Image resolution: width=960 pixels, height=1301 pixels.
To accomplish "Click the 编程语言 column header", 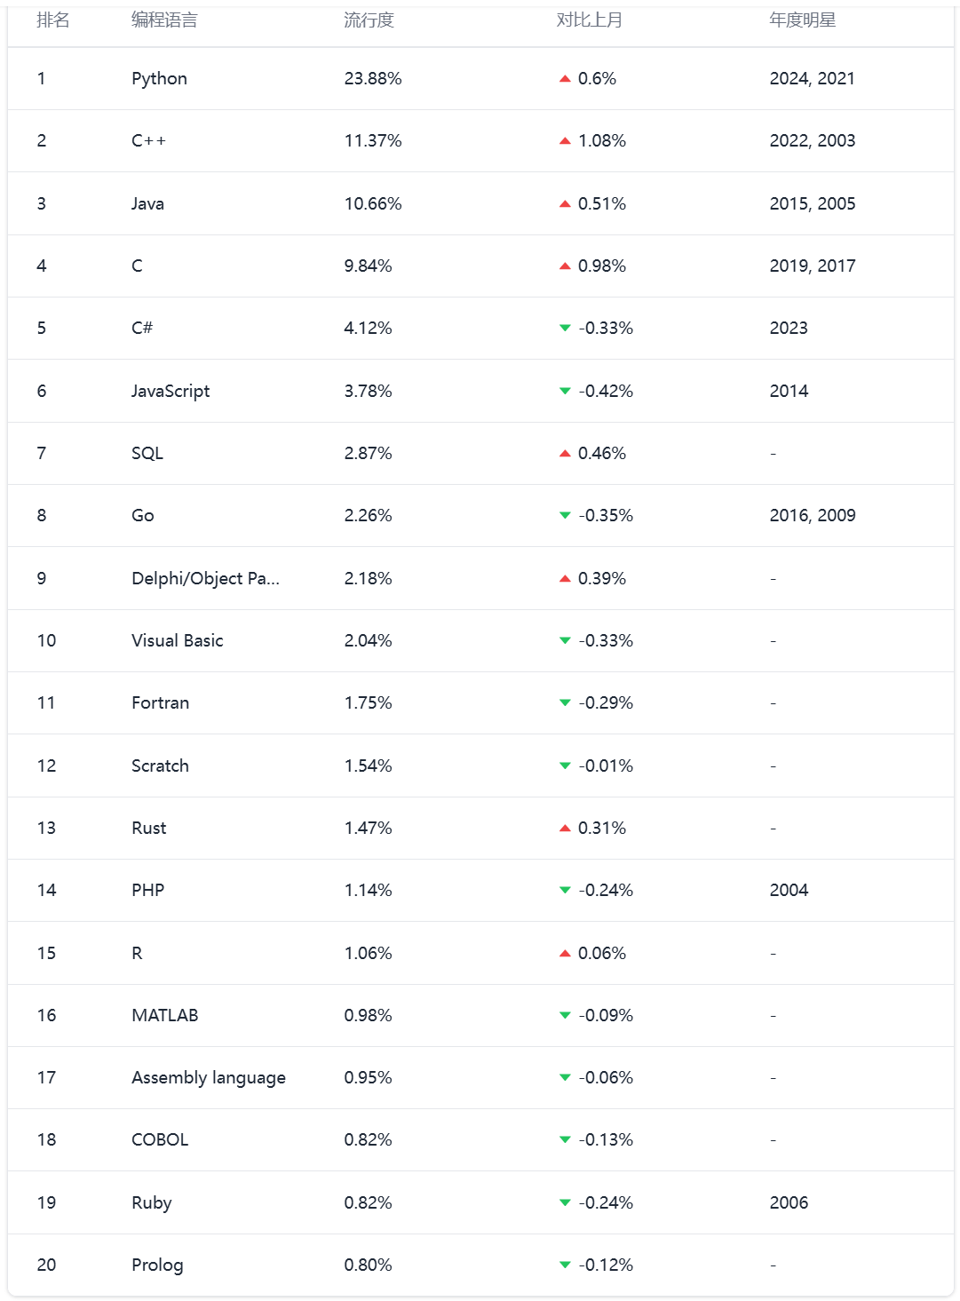I will (x=164, y=20).
